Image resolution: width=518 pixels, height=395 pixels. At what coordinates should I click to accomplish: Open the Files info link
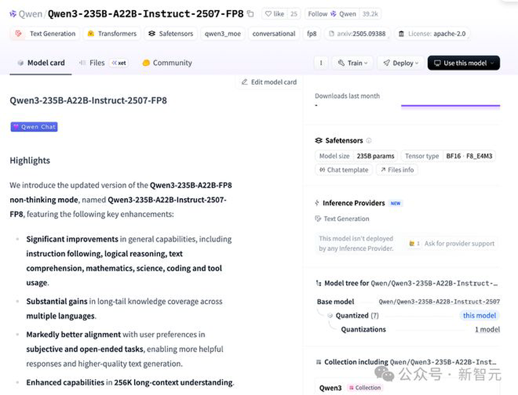pyautogui.click(x=397, y=170)
